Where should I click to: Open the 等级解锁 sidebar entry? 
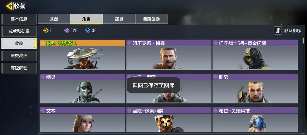[19, 68]
